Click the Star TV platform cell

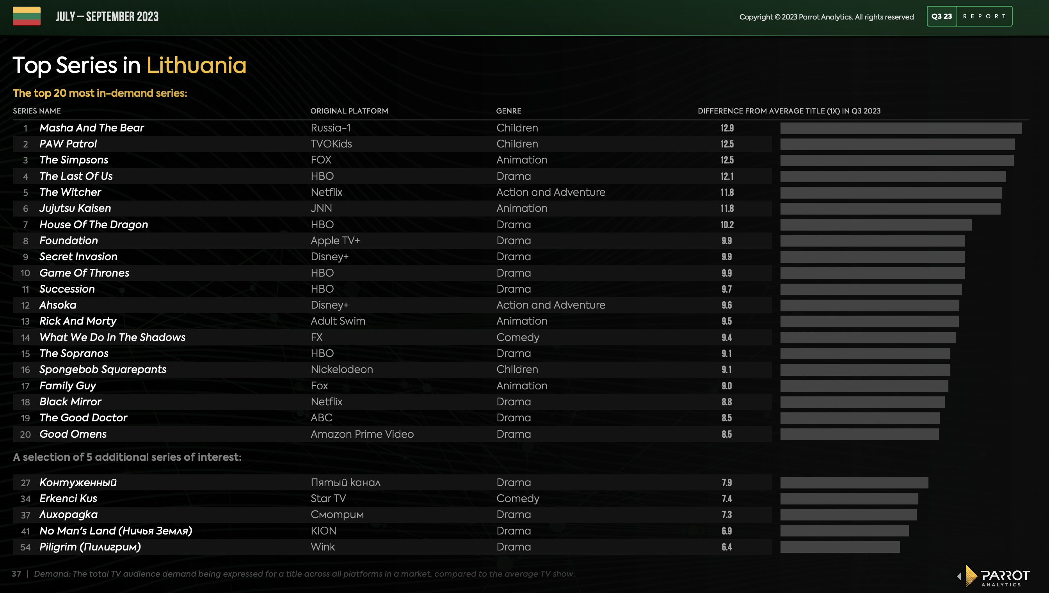pyautogui.click(x=328, y=499)
